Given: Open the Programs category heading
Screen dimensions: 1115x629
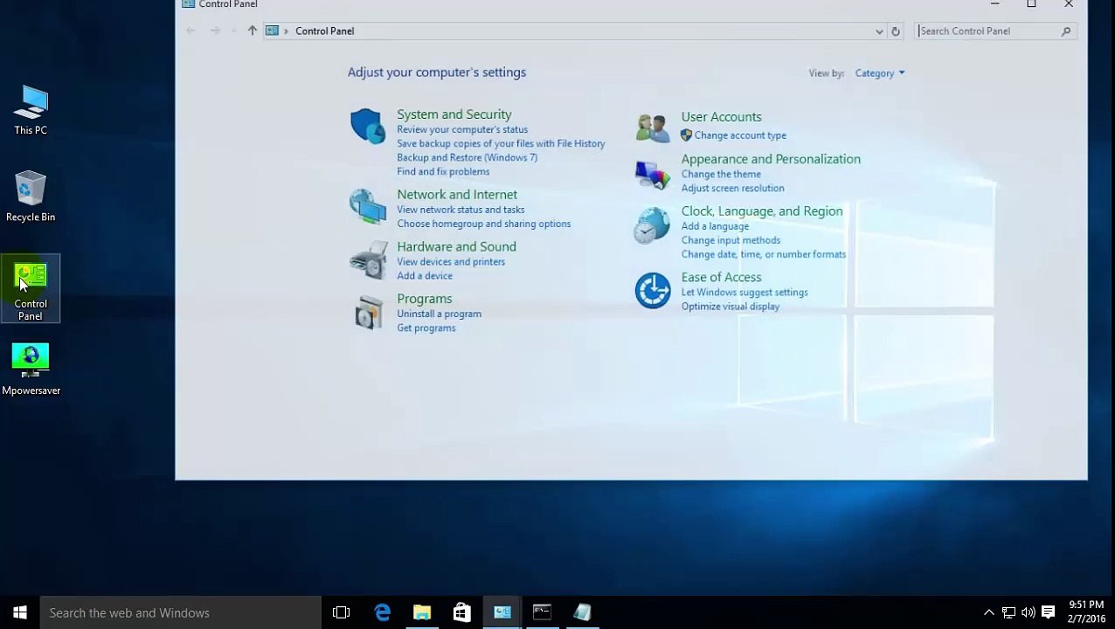Looking at the screenshot, I should [x=425, y=299].
